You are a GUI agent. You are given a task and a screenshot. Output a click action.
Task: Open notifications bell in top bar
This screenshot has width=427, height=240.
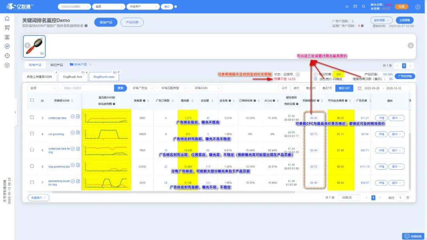[x=363, y=6]
